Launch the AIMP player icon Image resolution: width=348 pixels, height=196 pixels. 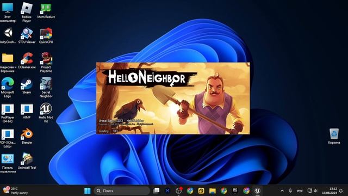click(x=27, y=111)
